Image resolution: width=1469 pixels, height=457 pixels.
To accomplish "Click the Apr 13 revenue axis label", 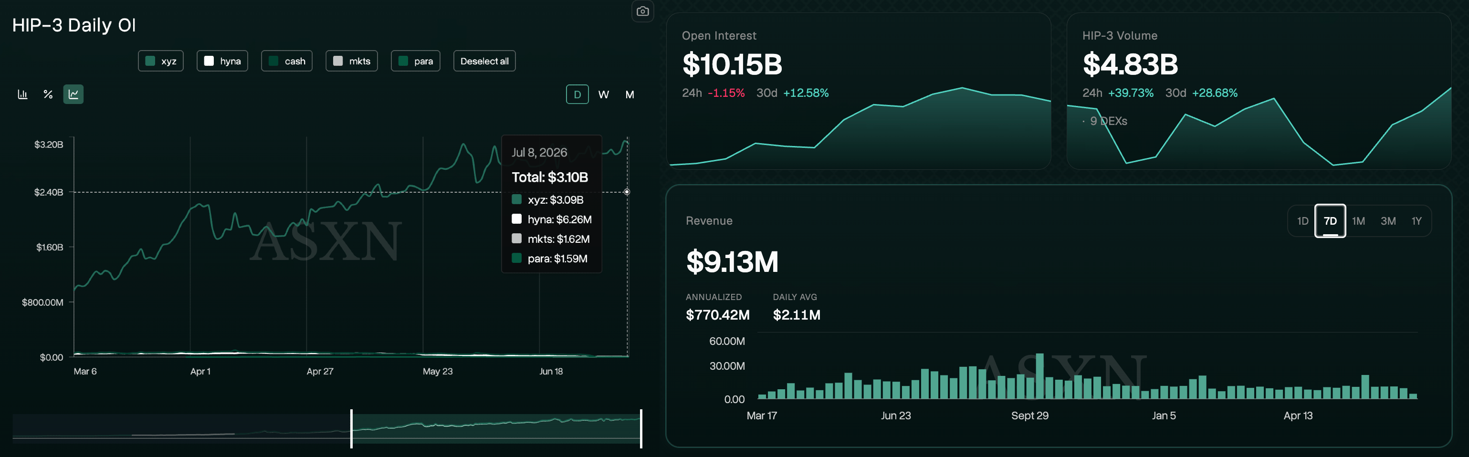I will coord(1298,416).
